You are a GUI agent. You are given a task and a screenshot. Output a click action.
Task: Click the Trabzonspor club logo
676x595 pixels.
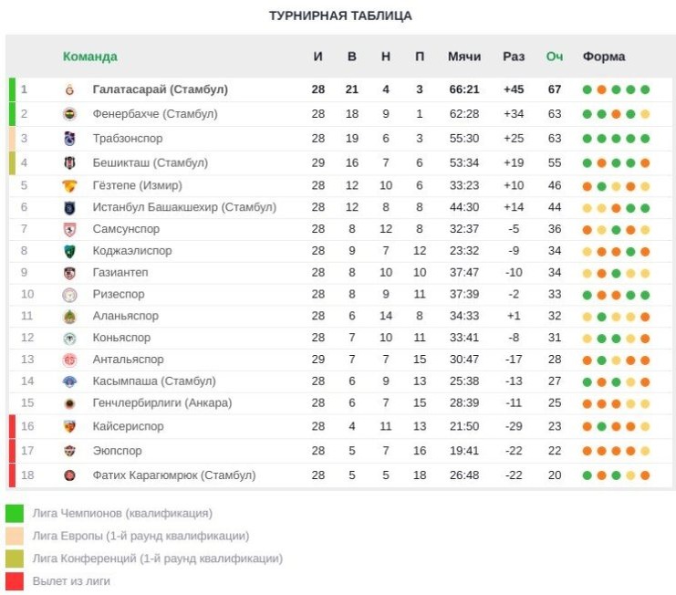[69, 139]
